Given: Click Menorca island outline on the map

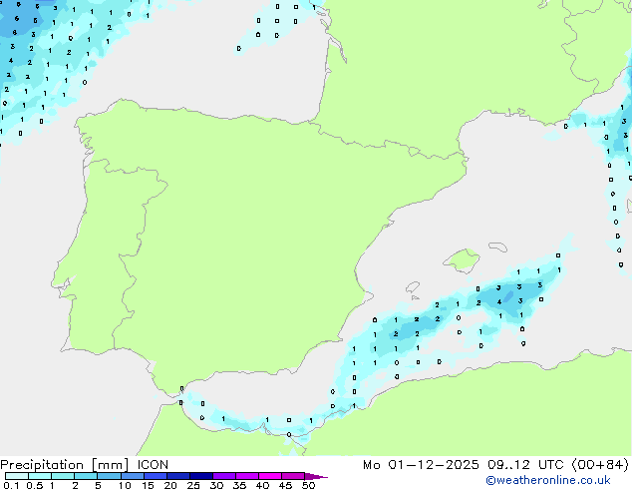Looking at the screenshot, I should click(498, 246).
